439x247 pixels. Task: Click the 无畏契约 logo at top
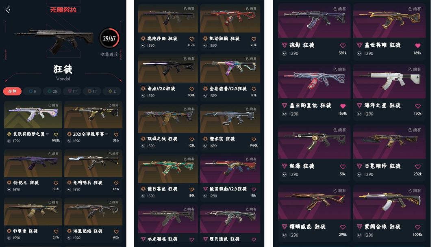63,10
